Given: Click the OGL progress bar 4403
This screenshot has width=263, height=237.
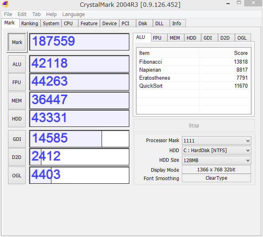Looking at the screenshot, I should pyautogui.click(x=80, y=175).
